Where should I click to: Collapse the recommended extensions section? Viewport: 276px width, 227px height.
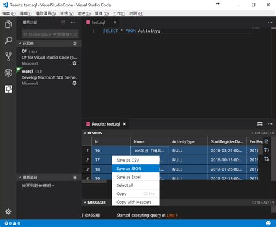pos(49,178)
